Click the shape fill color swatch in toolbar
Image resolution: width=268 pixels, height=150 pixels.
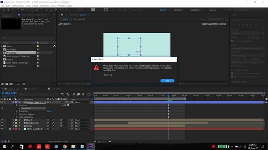click(93, 10)
